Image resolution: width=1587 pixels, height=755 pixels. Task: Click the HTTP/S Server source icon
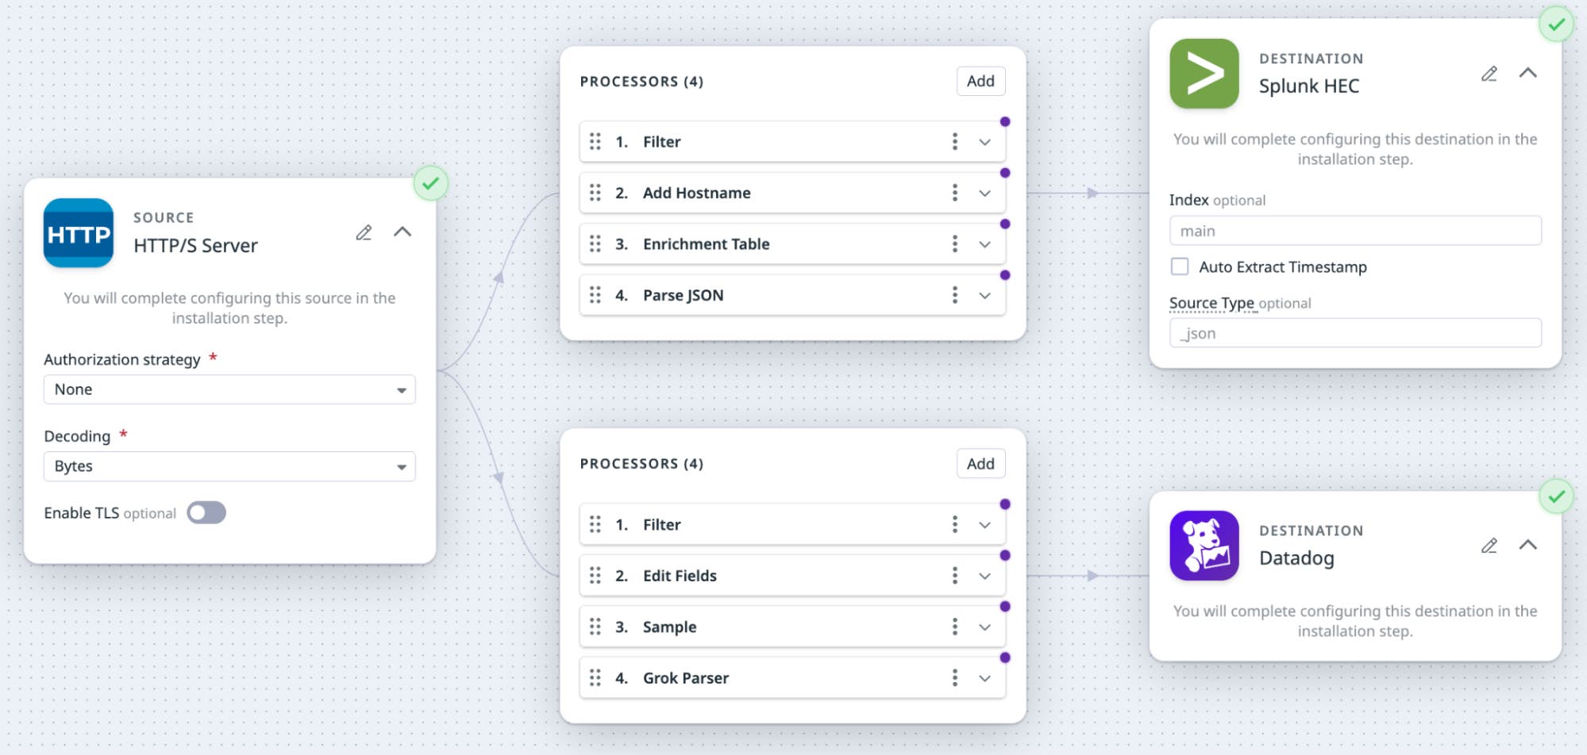coord(78,233)
